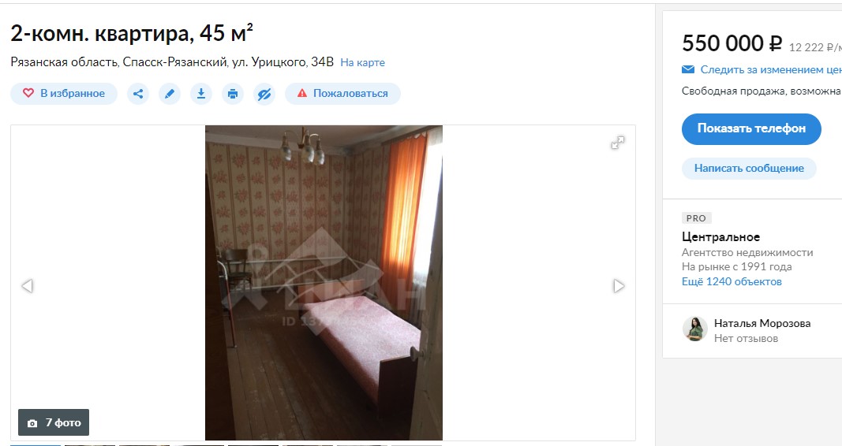The width and height of the screenshot is (842, 446).
Task: Show next photo with right arrow
Action: (619, 286)
